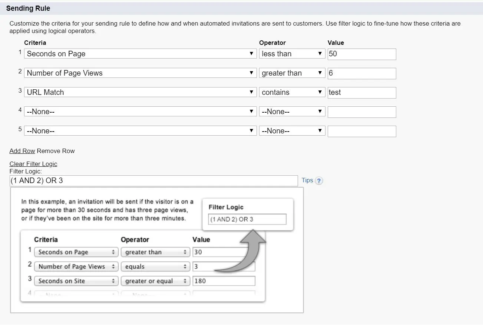Click the Value field containing test
Screen dimensions: 483x325
point(362,93)
